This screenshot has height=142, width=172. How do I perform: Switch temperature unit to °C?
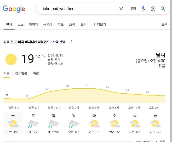pyautogui.click(x=38, y=56)
